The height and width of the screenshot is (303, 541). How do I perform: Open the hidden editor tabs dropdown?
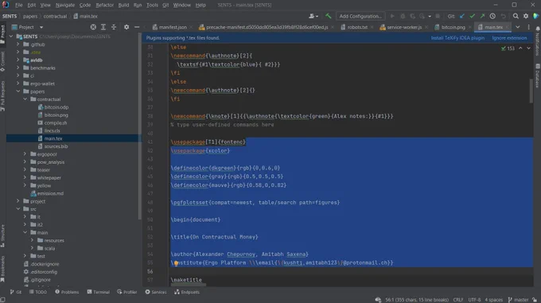(518, 27)
